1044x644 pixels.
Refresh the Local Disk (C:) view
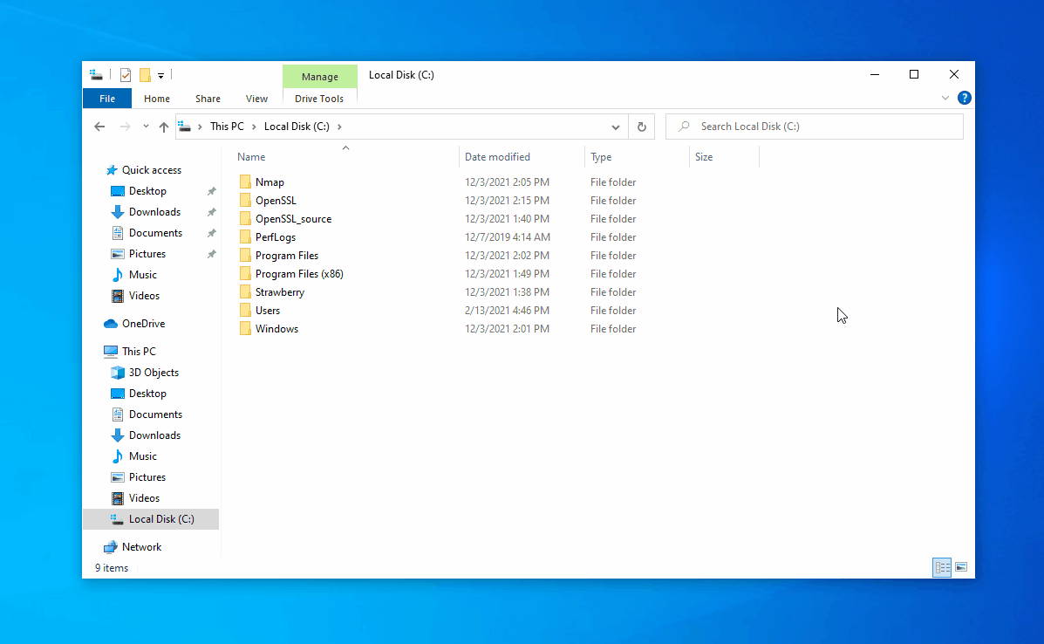click(x=641, y=127)
